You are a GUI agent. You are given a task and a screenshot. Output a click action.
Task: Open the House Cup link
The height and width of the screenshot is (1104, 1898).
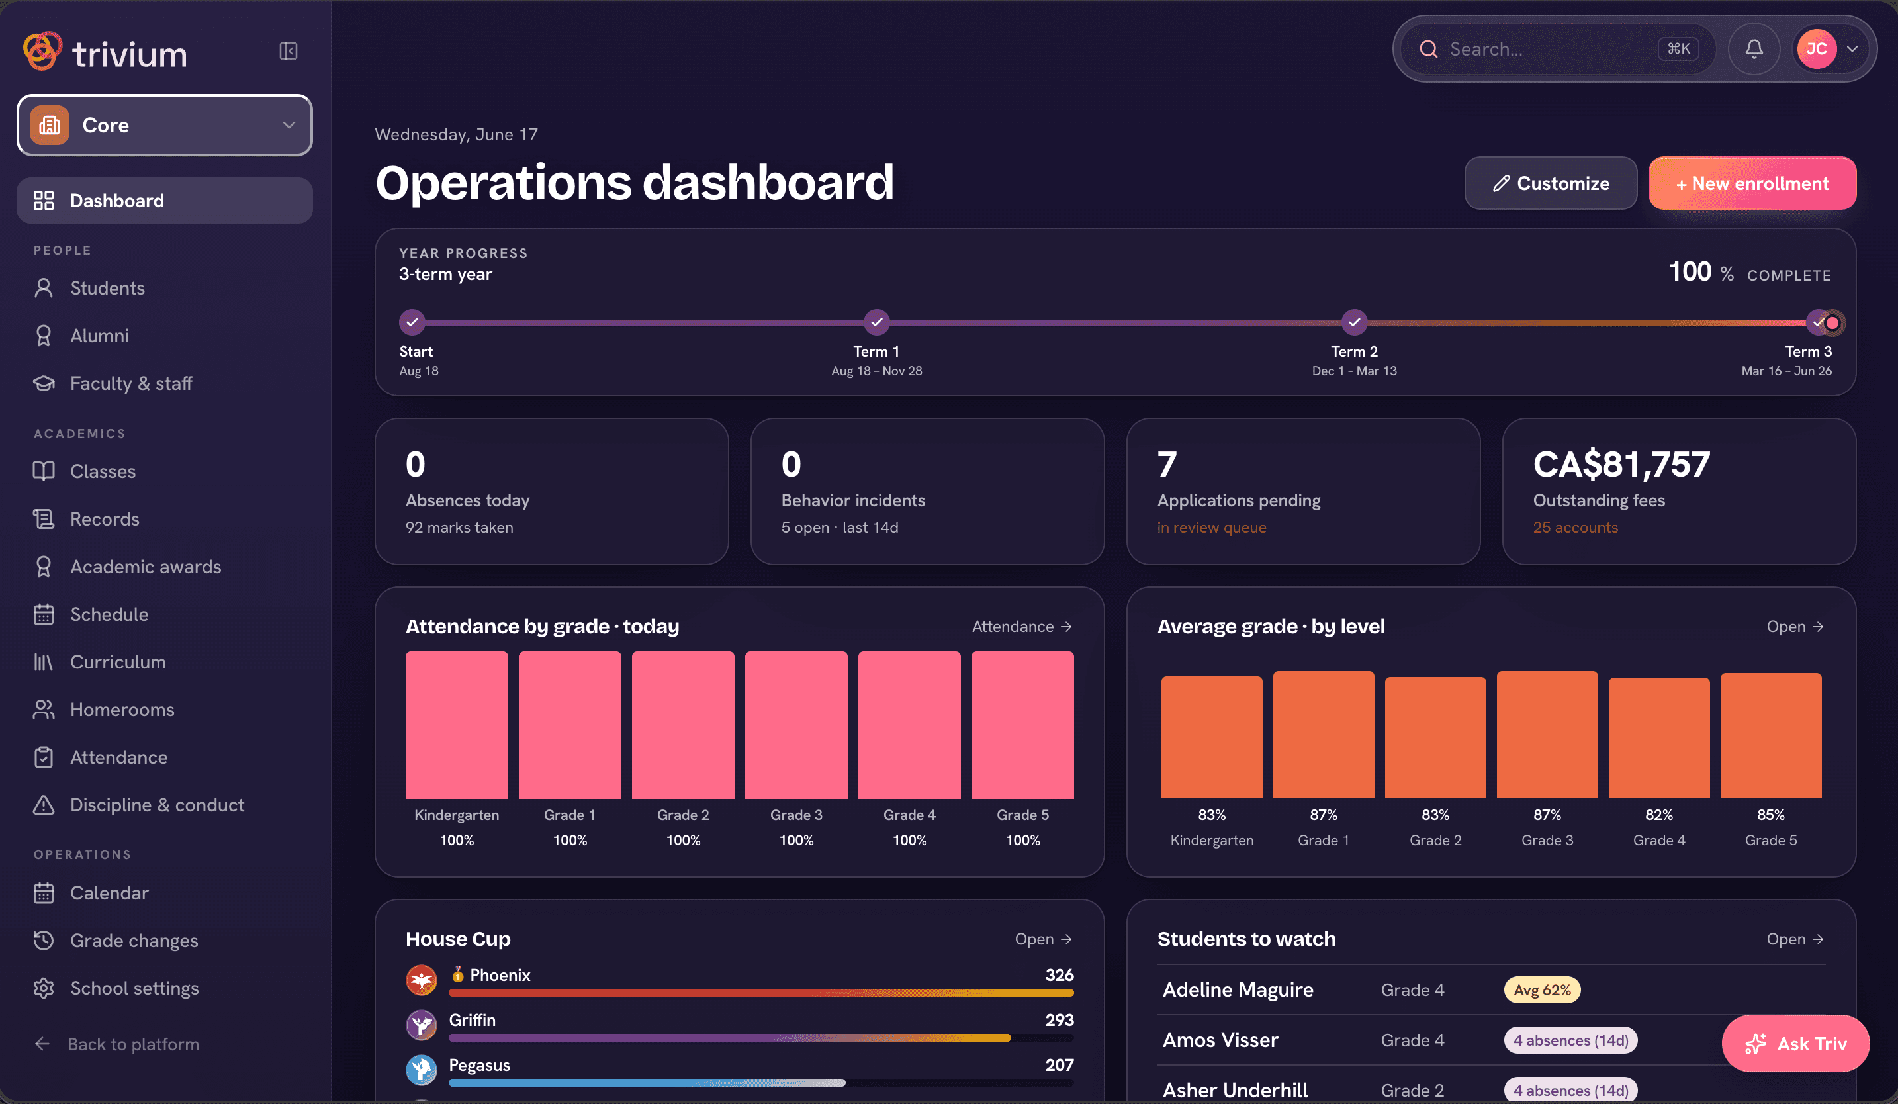click(x=1043, y=939)
